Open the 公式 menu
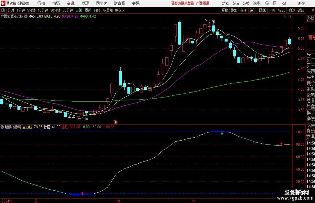This screenshot has width=315, height=203. point(246,3)
